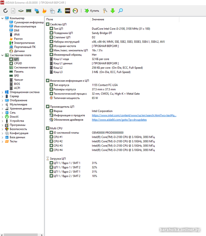
Task: Select Суммарная информация in the tree
Action: (x=27, y=22)
